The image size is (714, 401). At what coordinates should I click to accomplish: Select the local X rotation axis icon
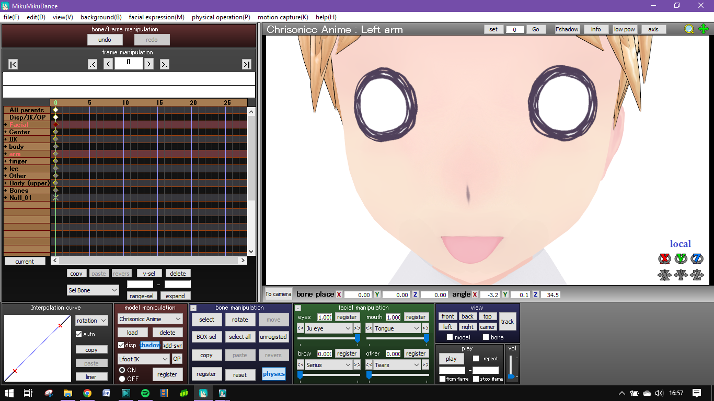tap(664, 258)
